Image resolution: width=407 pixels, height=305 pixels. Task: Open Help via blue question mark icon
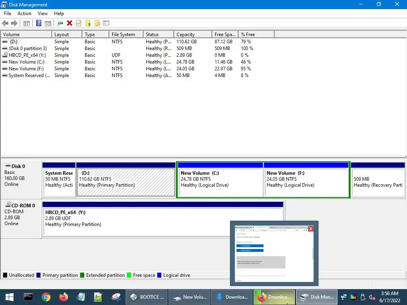coord(39,23)
